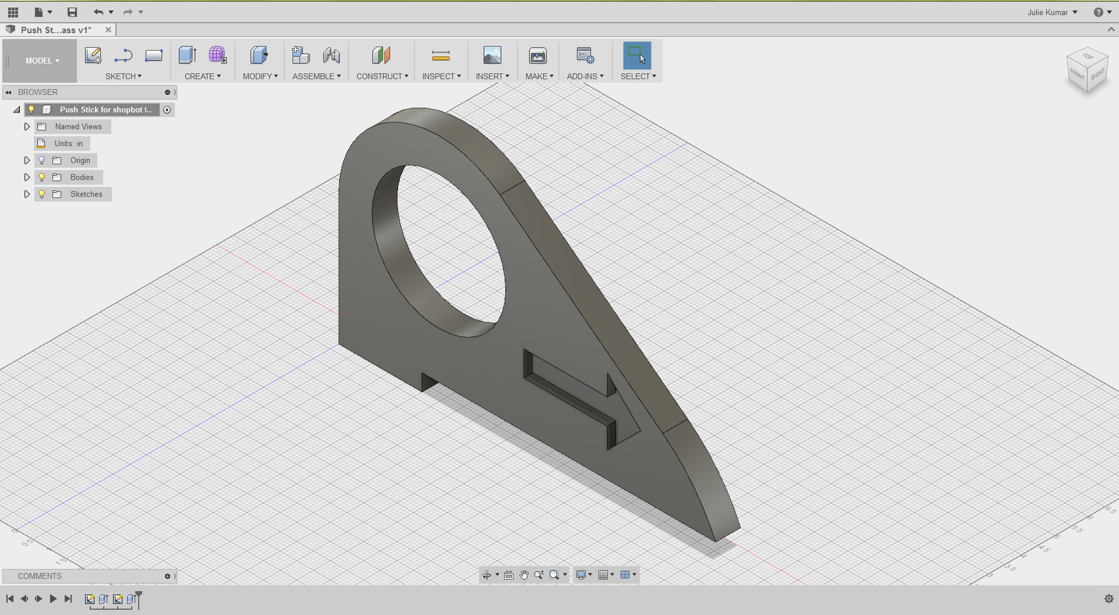Select the Press Pull modify icon

pos(259,55)
